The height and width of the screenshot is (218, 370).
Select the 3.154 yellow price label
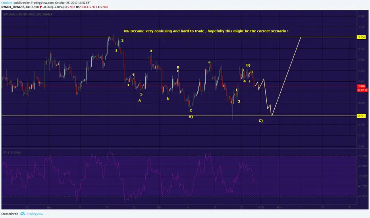click(361, 37)
